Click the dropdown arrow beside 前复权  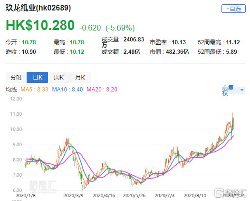(x=242, y=90)
